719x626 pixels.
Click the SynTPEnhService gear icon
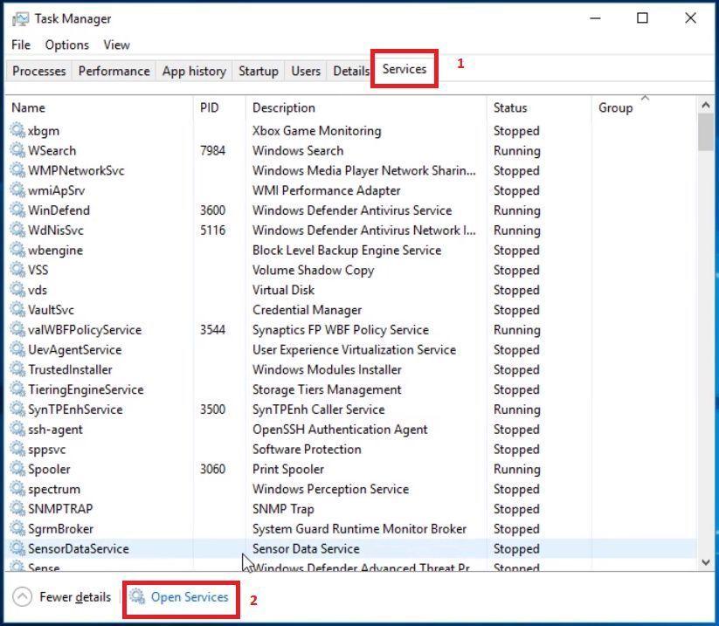click(x=17, y=409)
